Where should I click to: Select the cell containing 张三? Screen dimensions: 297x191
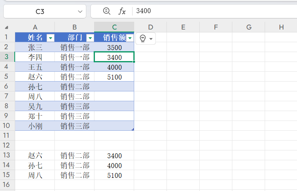35,47
